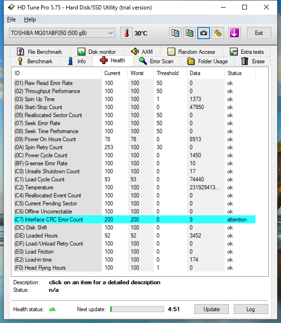The height and width of the screenshot is (323, 281).
Task: Open the drive selection dropdown
Action: 61,33
